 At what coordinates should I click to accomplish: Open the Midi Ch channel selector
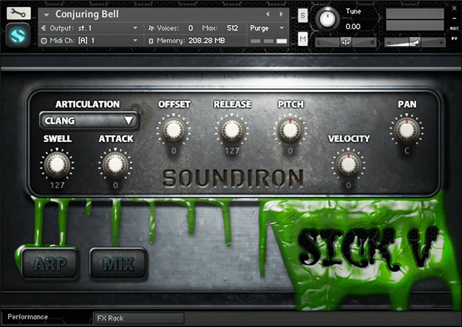point(90,40)
